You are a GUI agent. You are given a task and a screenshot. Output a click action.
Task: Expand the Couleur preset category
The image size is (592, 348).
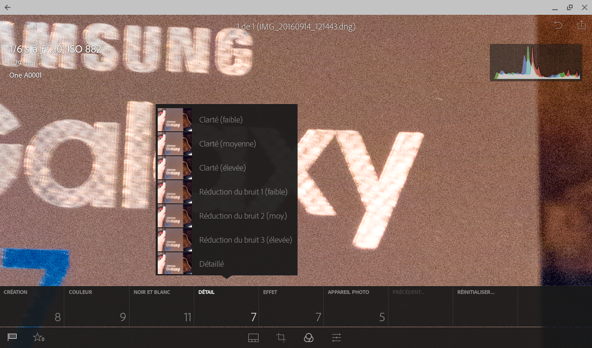[x=97, y=306]
